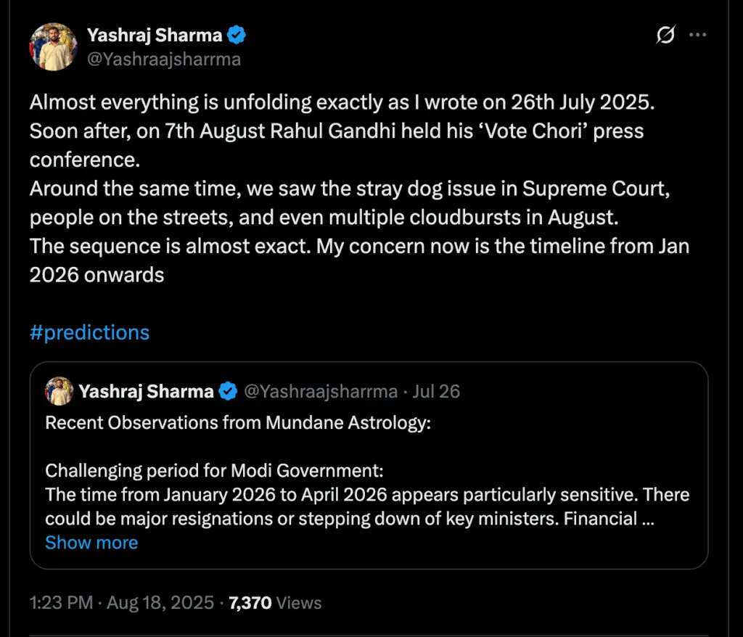This screenshot has width=743, height=637.
Task: Click the @Yashraajsharrma handle under the main name
Action: (163, 59)
